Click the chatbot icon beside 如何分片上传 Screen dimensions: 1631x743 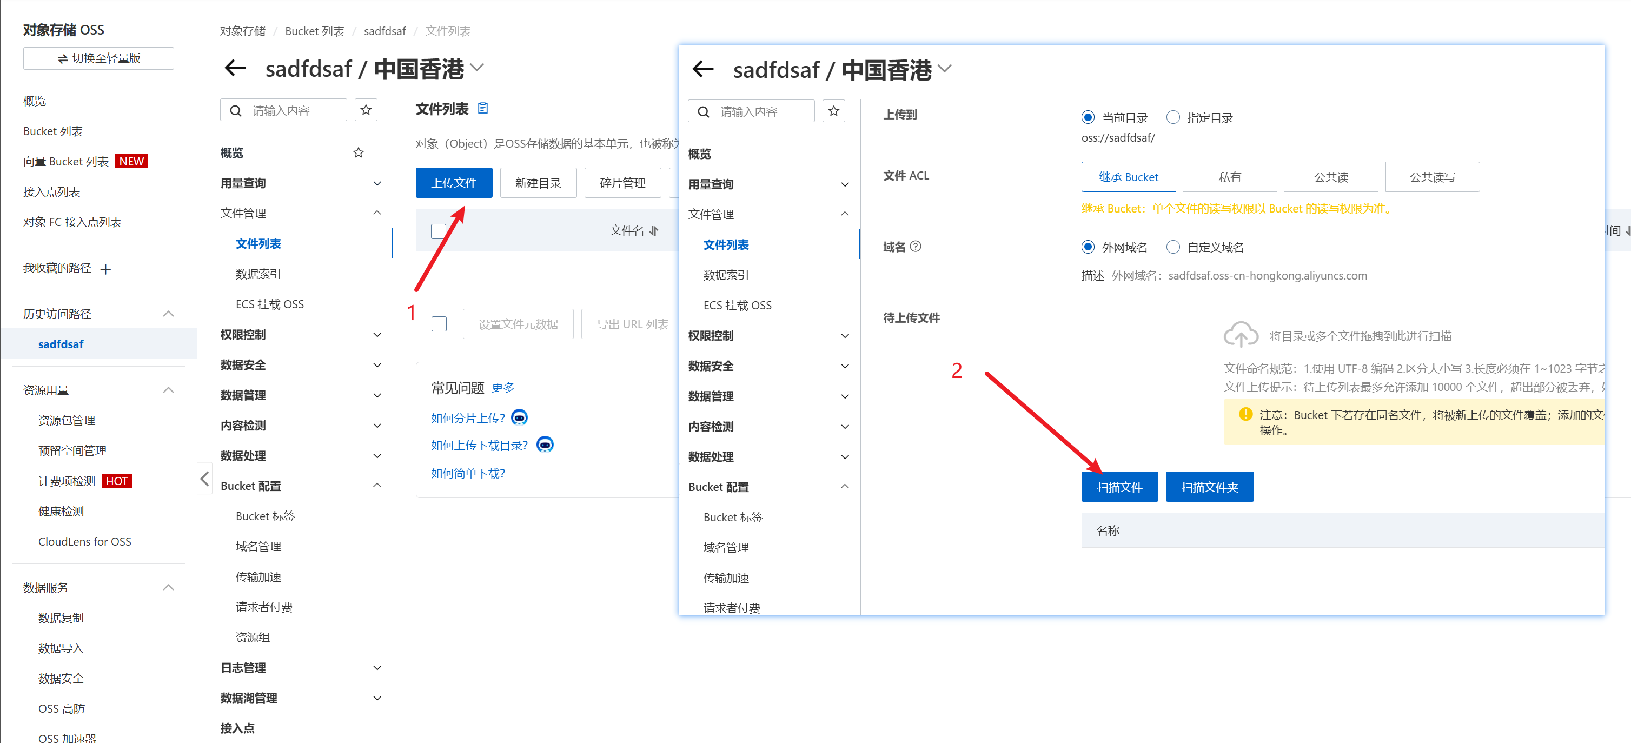pyautogui.click(x=519, y=417)
